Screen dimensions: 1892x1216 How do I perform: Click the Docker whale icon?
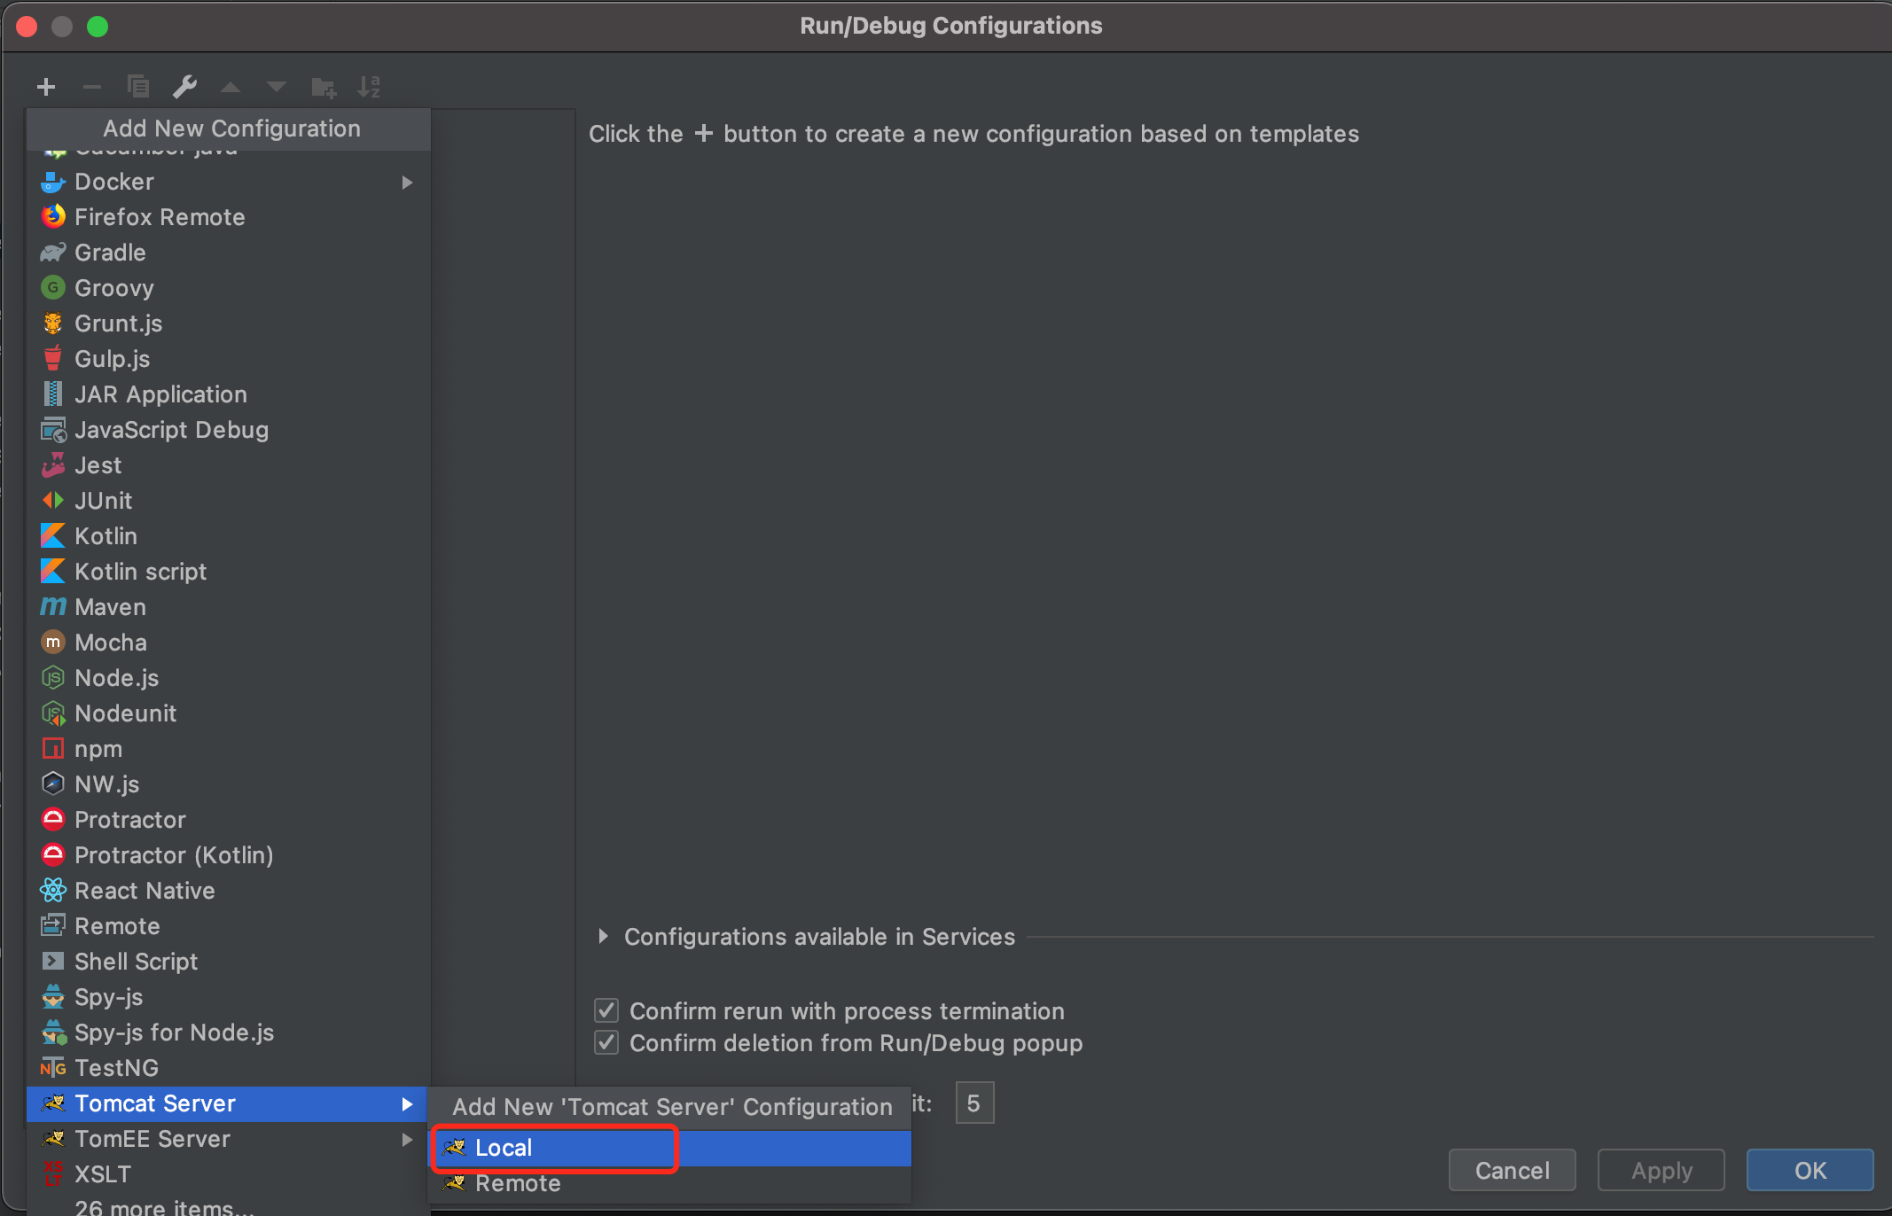coord(53,182)
